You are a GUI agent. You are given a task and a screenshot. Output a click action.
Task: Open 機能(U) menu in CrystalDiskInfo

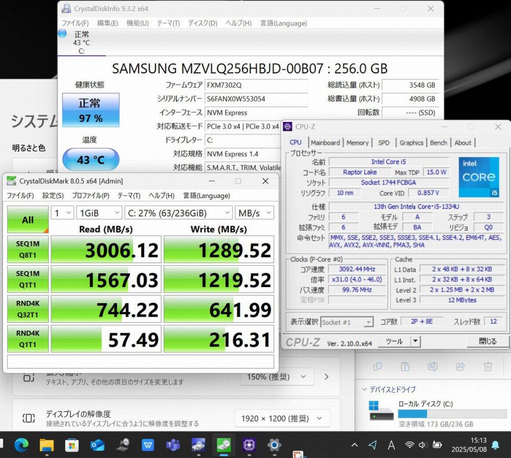pos(137,23)
